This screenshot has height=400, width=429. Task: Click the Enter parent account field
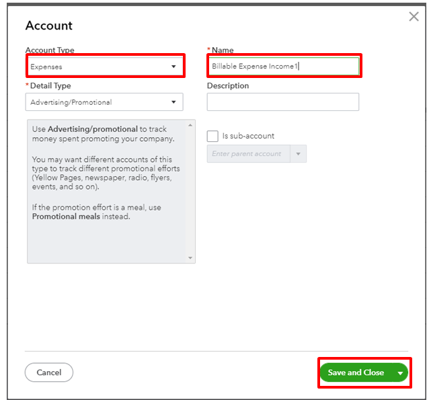(x=247, y=153)
